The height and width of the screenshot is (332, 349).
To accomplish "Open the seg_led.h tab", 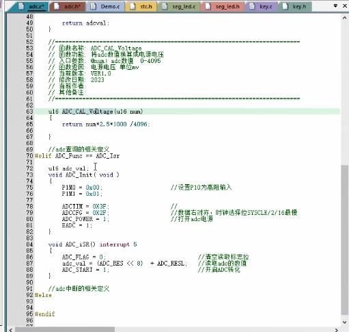I will coord(223,6).
